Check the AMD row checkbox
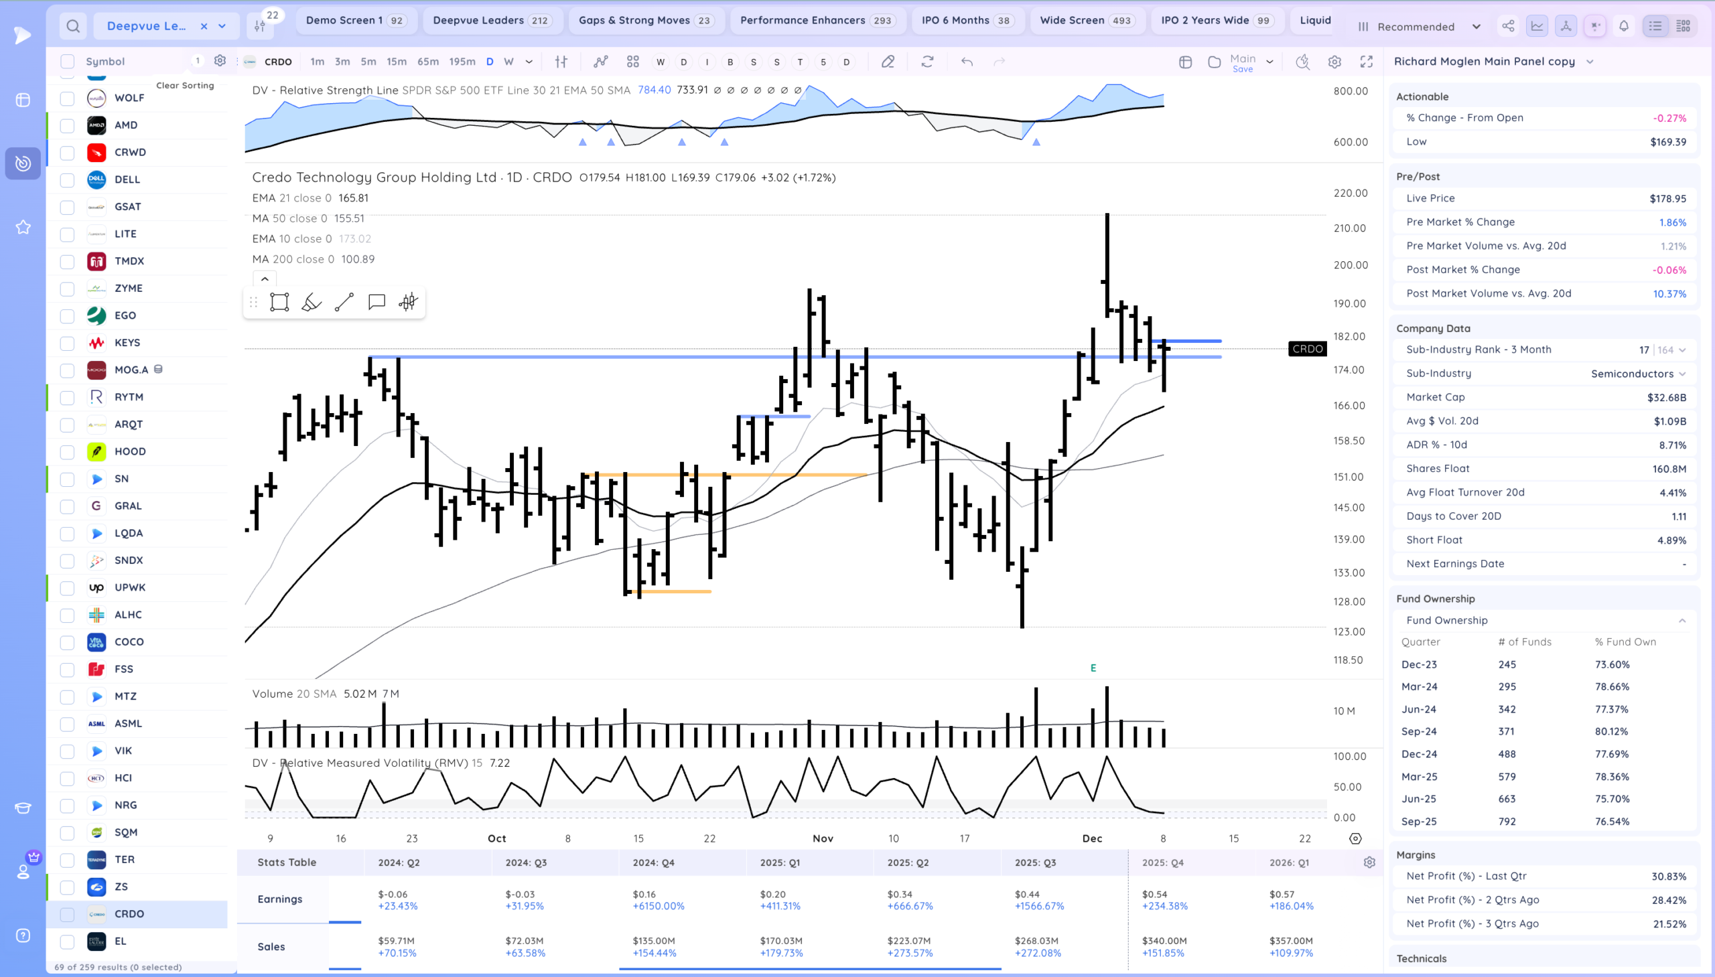This screenshot has width=1715, height=977. (x=67, y=125)
